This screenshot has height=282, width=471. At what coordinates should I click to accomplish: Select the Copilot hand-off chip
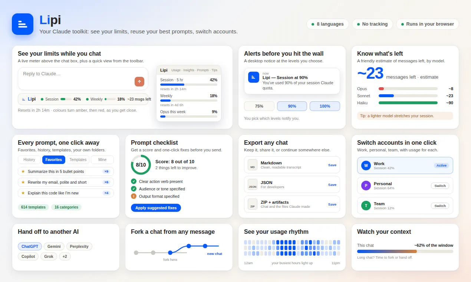click(28, 256)
